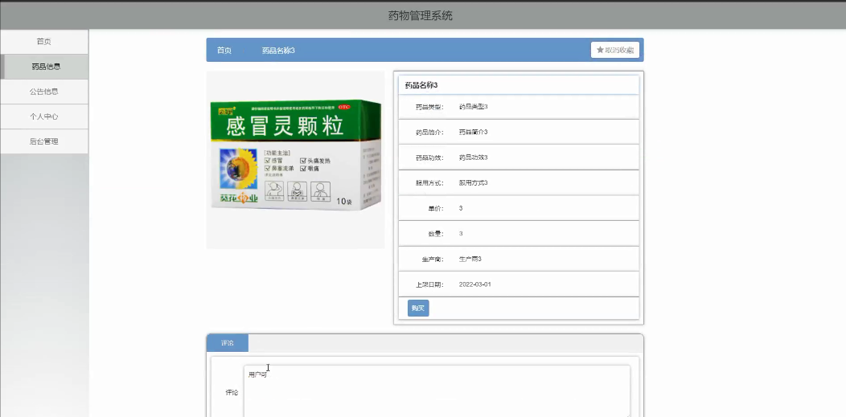Click the 药品类型3 value
The width and height of the screenshot is (846, 417).
[x=473, y=107]
